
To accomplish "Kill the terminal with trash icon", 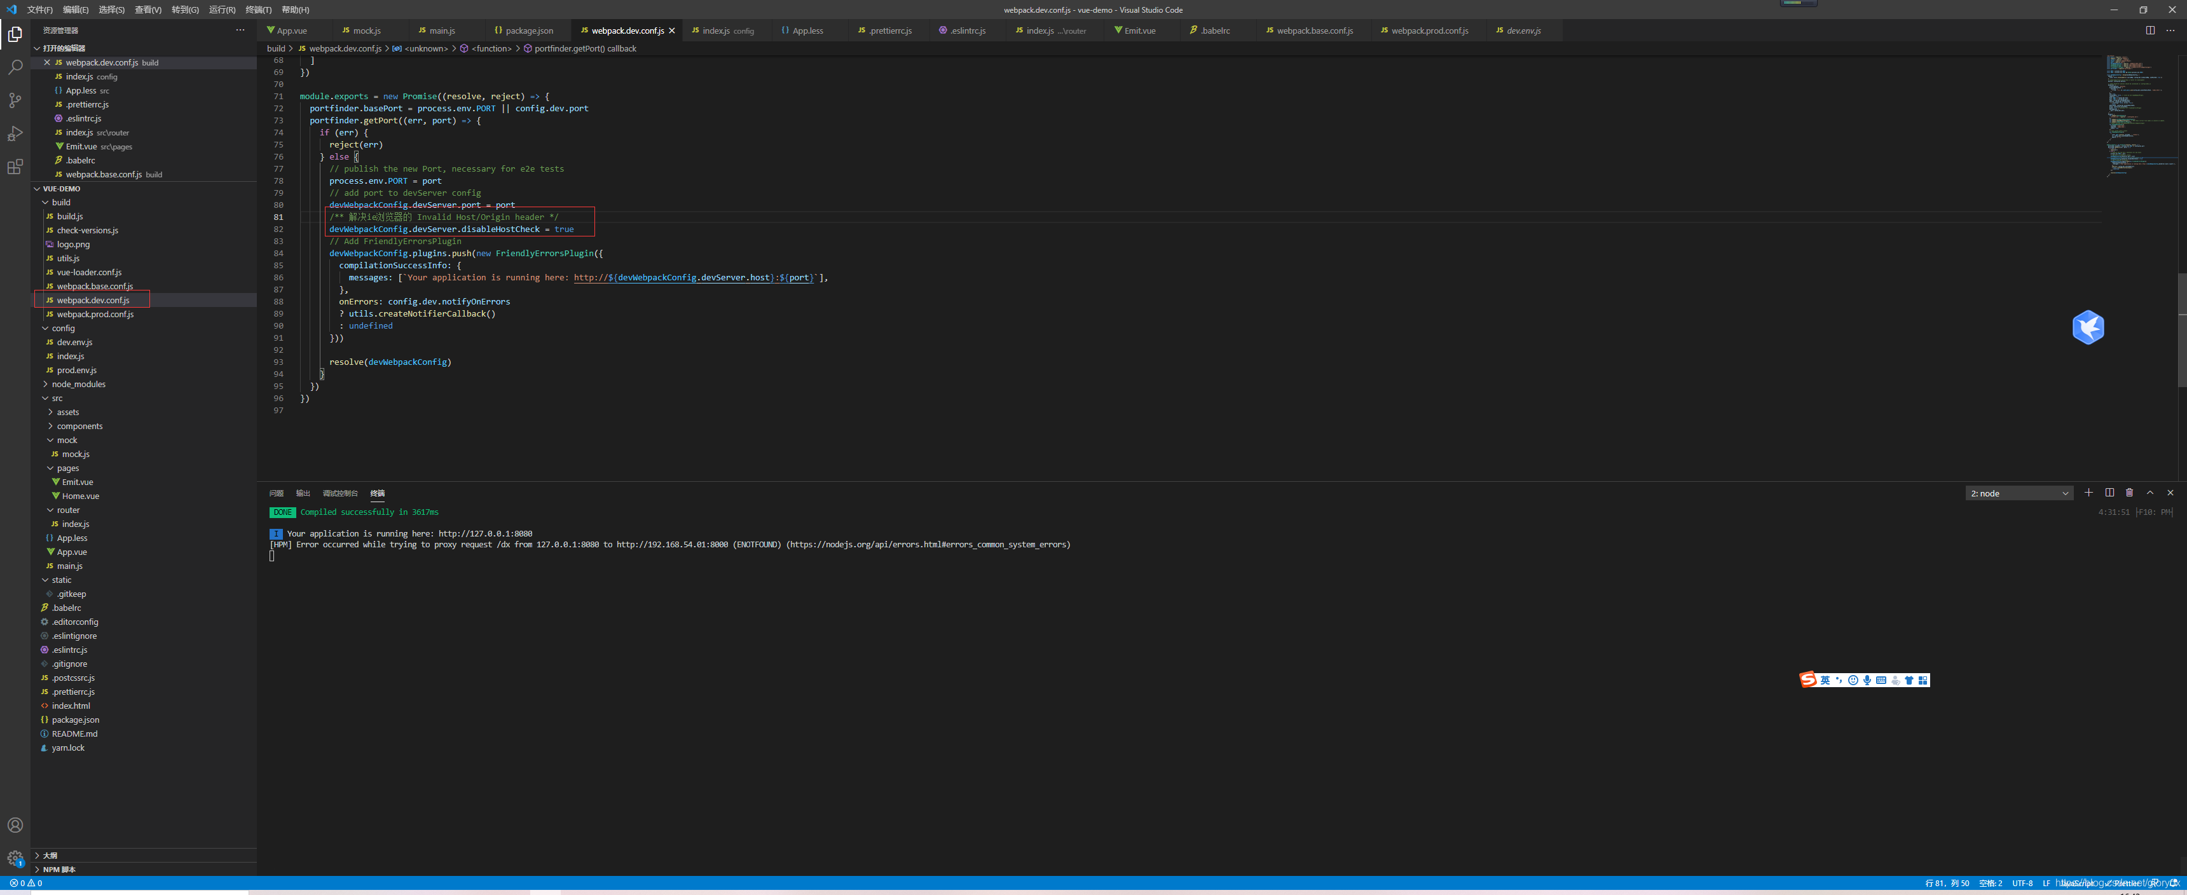I will pyautogui.click(x=2129, y=493).
